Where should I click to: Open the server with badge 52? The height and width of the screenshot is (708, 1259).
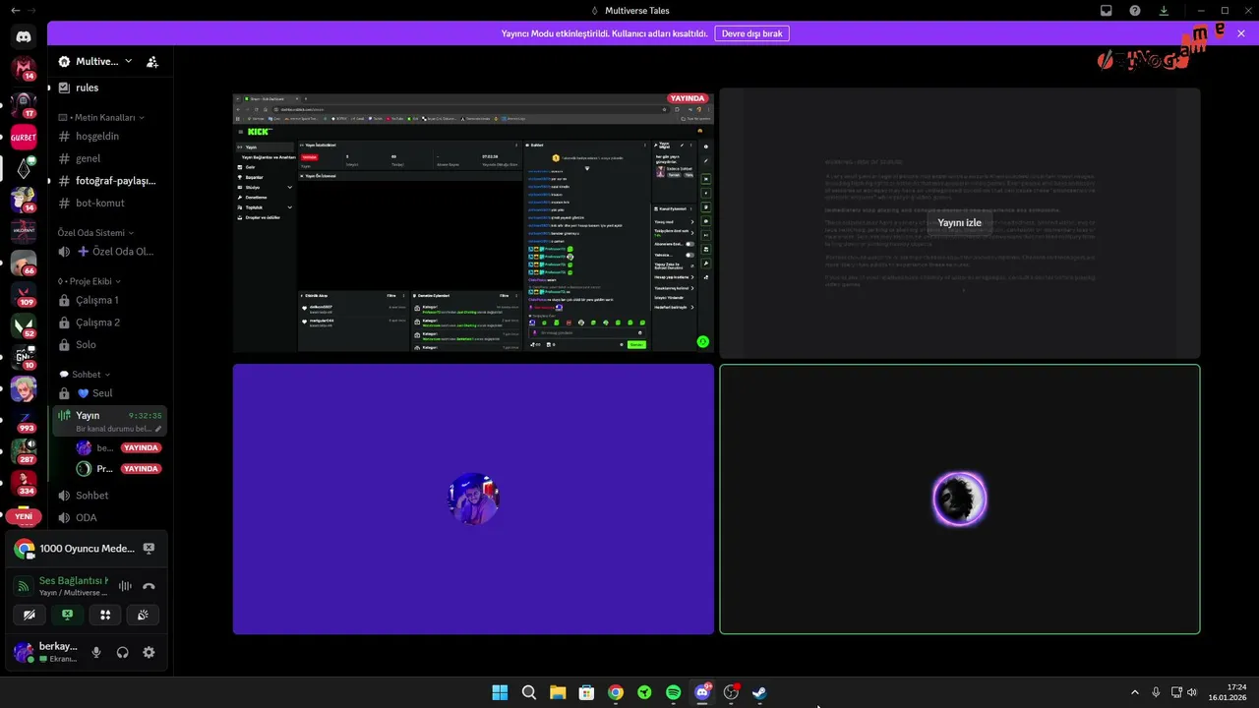(x=24, y=326)
